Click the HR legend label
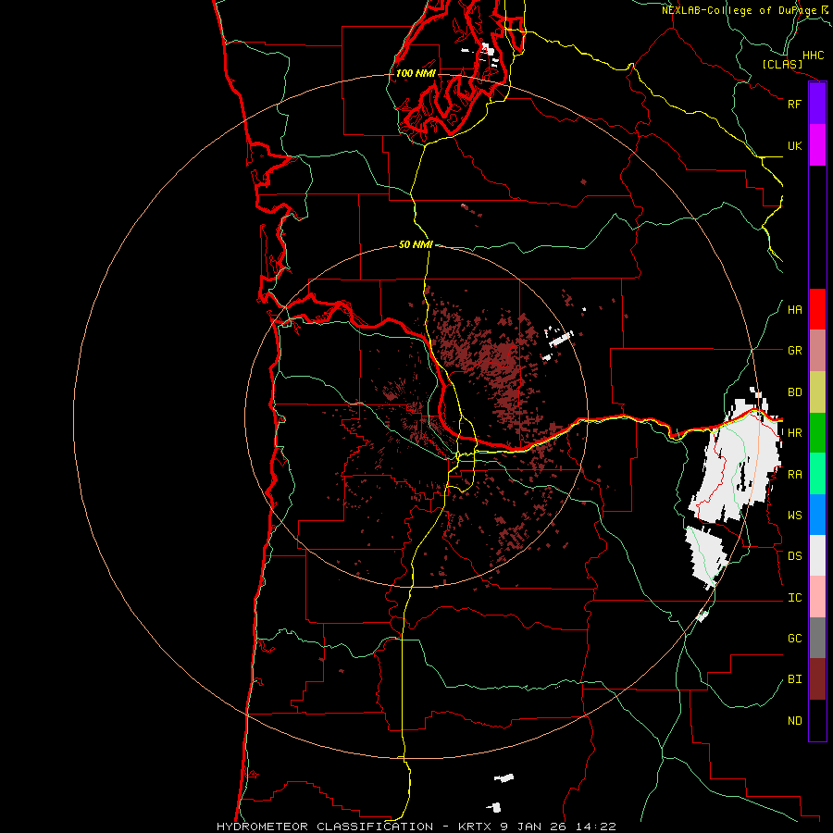This screenshot has height=833, width=833. click(794, 433)
